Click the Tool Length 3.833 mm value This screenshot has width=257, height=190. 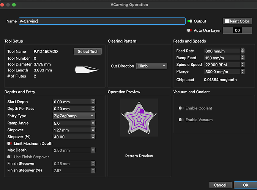tap(43, 70)
